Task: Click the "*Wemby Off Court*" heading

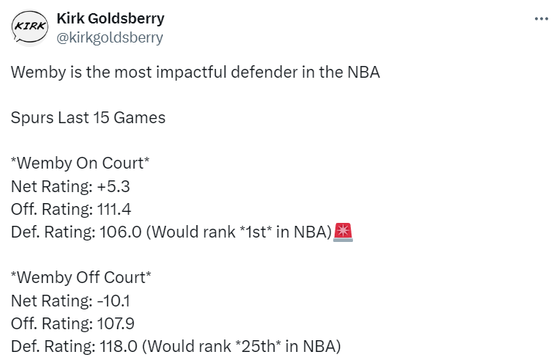Action: tap(81, 277)
